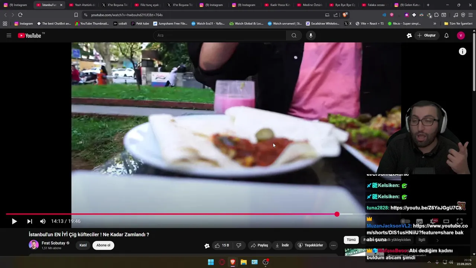Show hidden system tray icons chevron
This screenshot has height=268, width=476.
[x=429, y=262]
